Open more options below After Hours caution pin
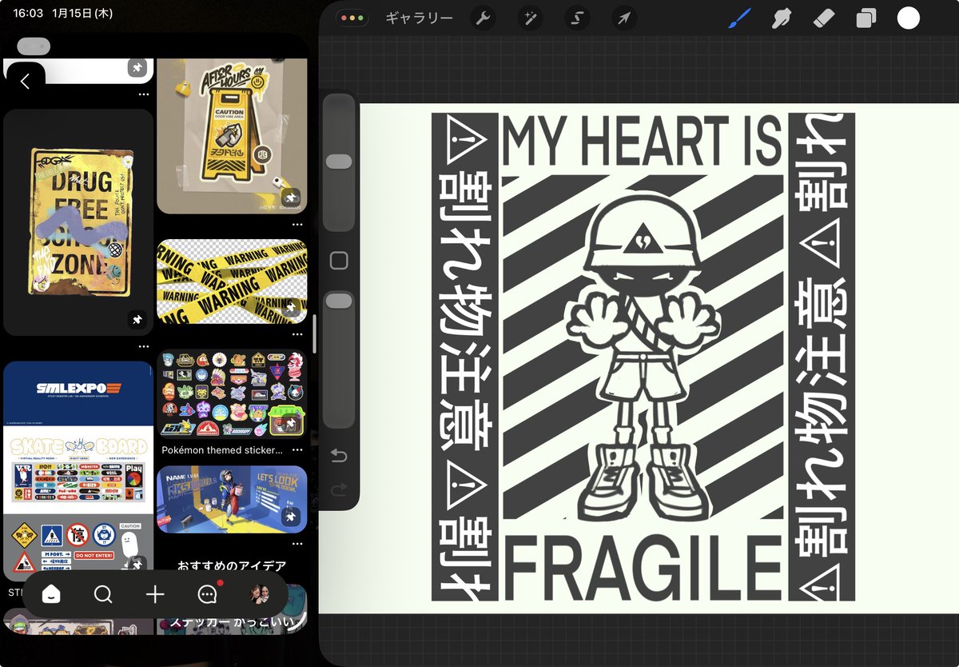 (x=297, y=225)
